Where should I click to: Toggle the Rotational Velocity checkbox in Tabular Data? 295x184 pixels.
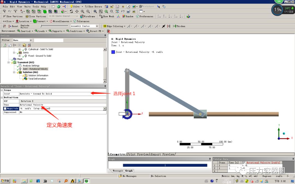pos(244,162)
